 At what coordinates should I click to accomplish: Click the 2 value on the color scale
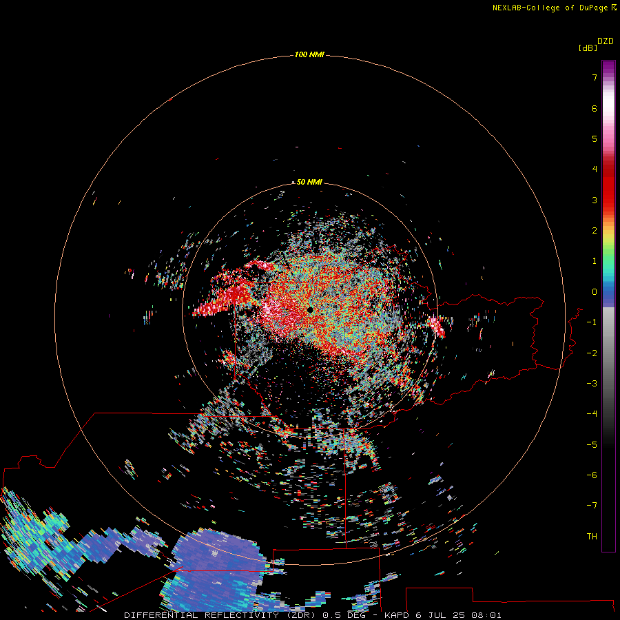click(x=595, y=231)
